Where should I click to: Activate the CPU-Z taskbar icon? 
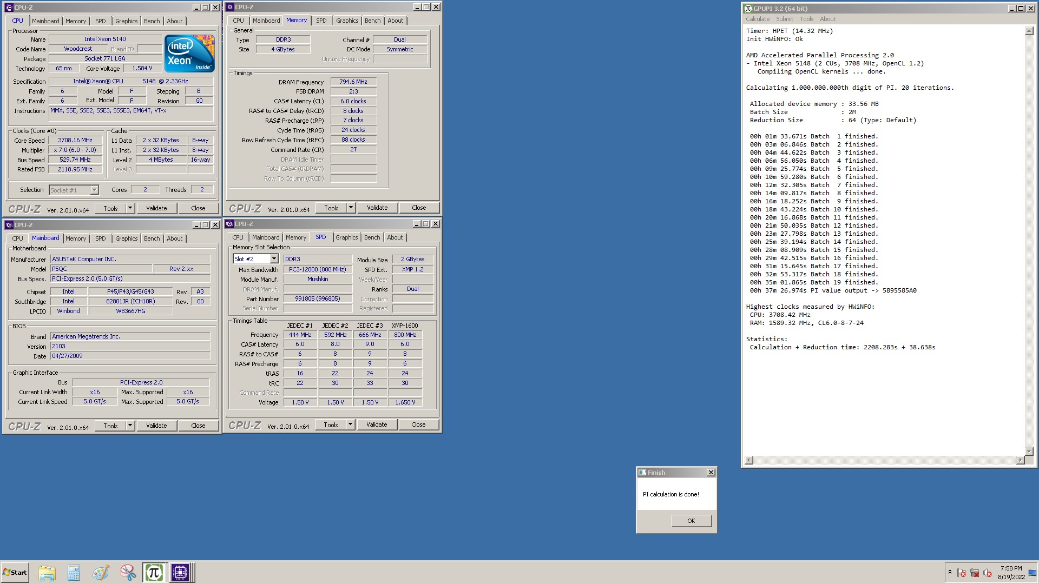click(180, 573)
